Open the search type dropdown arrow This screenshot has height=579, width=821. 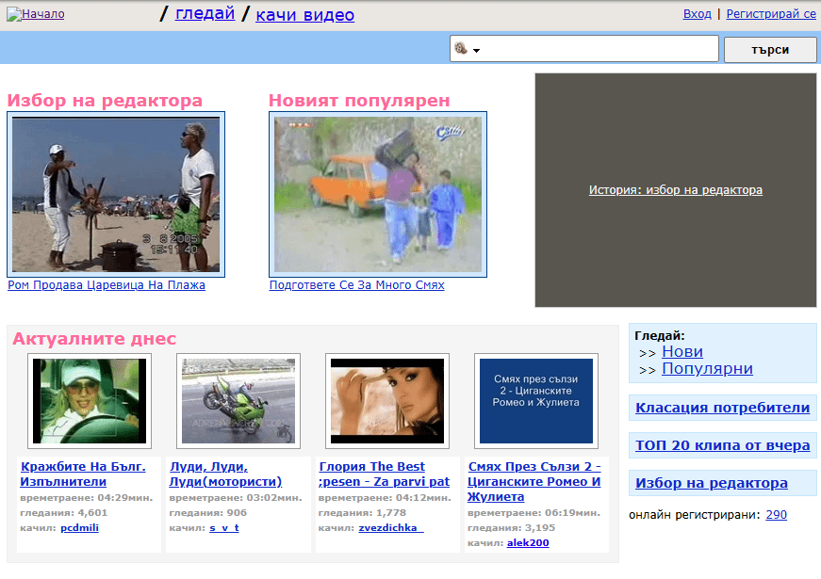(477, 50)
